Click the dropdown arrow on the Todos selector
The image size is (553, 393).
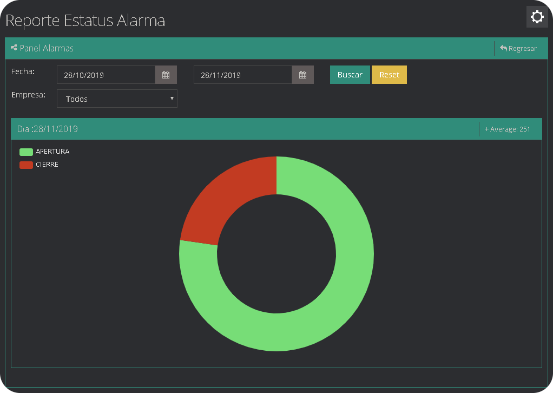(x=172, y=99)
